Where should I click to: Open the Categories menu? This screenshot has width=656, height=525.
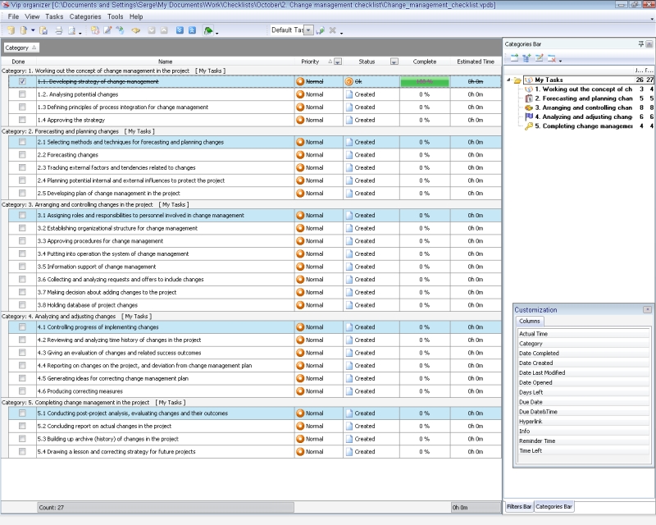(x=85, y=16)
